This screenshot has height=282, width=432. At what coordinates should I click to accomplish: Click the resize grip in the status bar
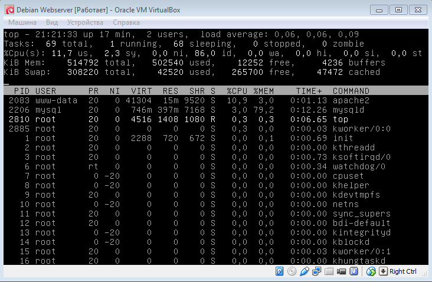424,274
